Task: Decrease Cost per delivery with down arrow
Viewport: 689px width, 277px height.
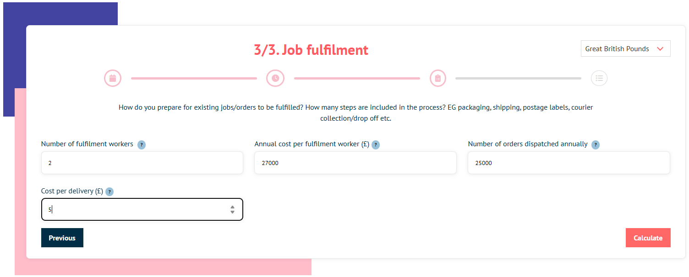Action: click(x=233, y=212)
